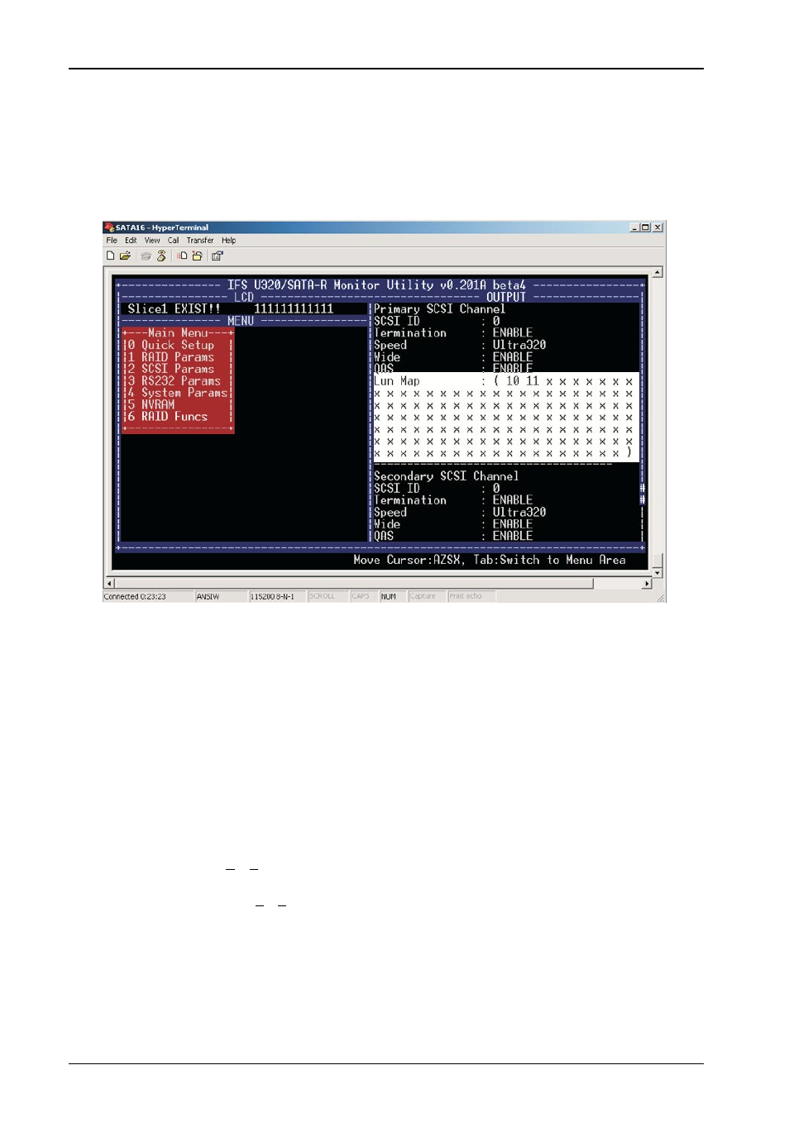This screenshot has width=789, height=1132.
Task: Click the Disconnect toolbar icon
Action: coord(161,256)
